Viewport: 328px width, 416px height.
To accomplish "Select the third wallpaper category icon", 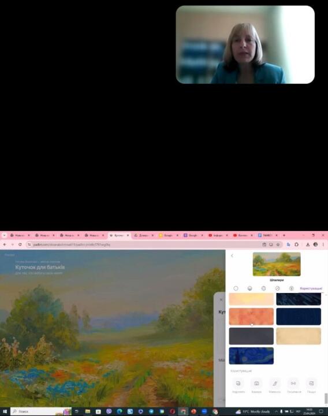I will coord(263,288).
